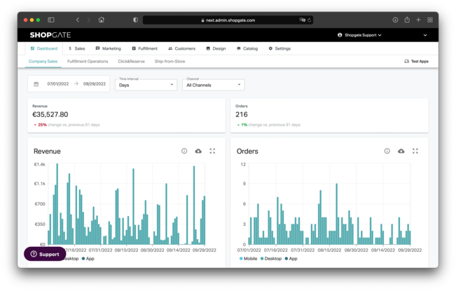
Task: Download the Revenue chart data
Action: coord(198,151)
